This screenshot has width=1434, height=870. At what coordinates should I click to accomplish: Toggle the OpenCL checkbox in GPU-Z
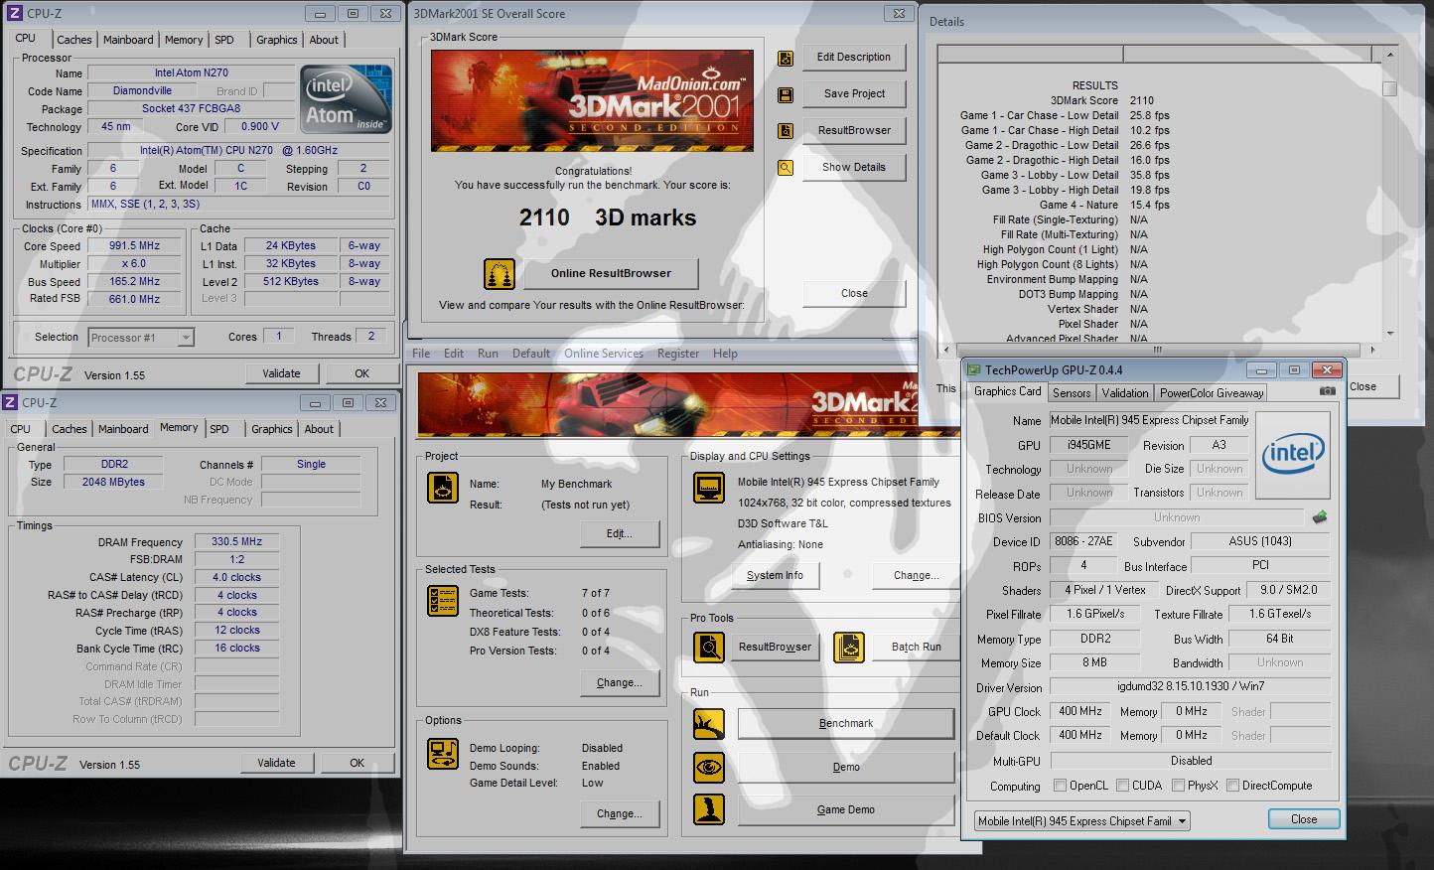1060,786
